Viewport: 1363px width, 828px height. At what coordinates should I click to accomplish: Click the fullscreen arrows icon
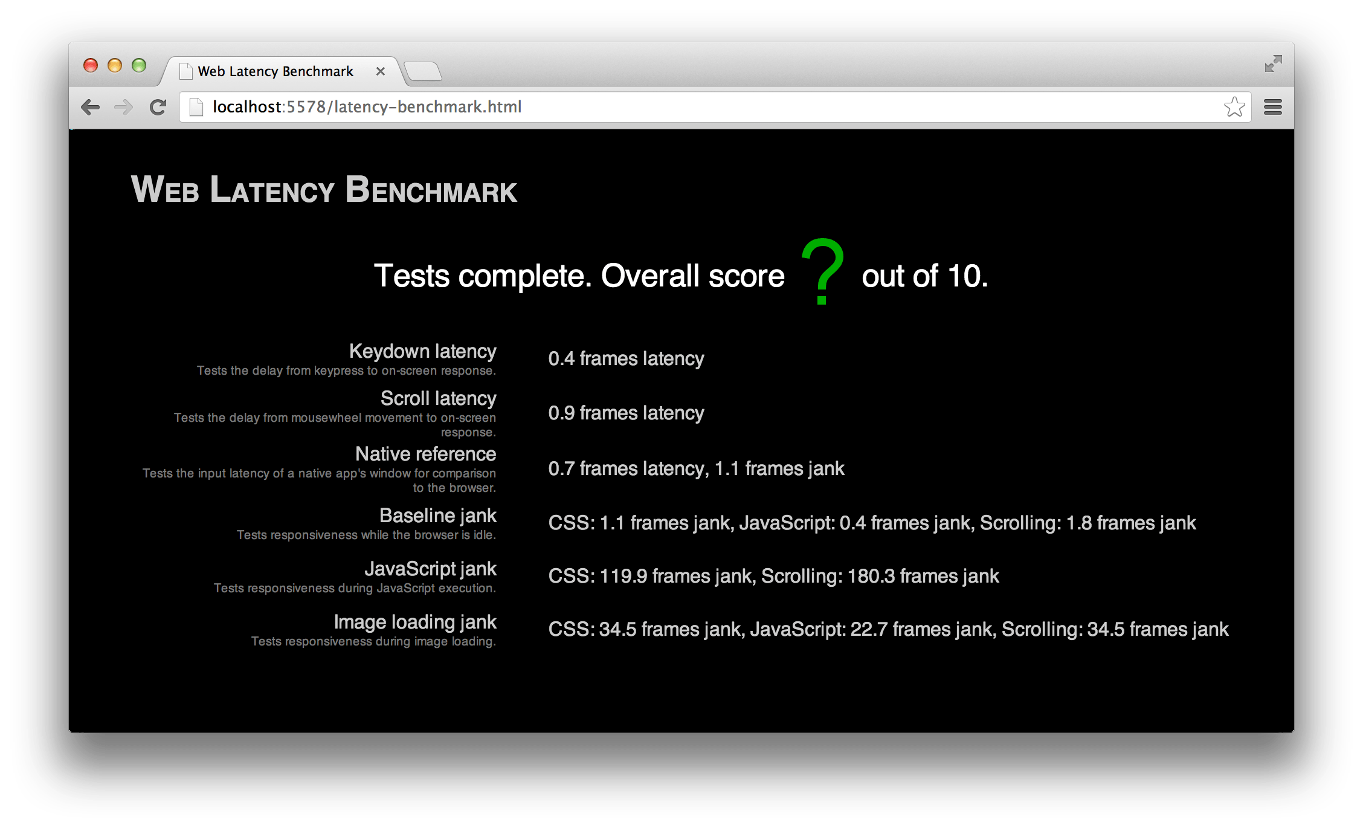[x=1273, y=63]
